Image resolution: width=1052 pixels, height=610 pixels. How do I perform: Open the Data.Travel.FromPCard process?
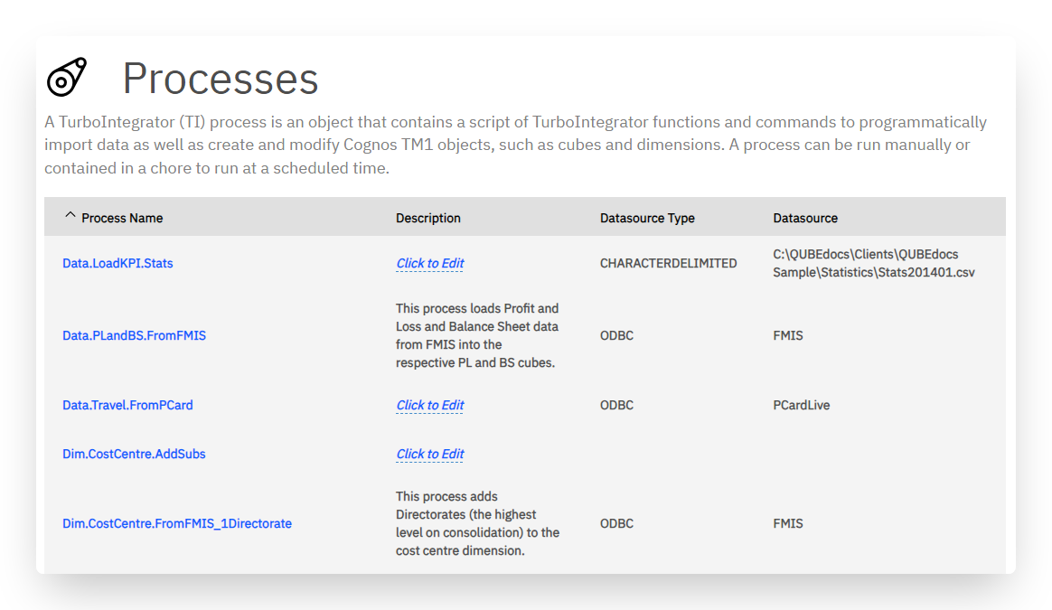click(x=127, y=406)
